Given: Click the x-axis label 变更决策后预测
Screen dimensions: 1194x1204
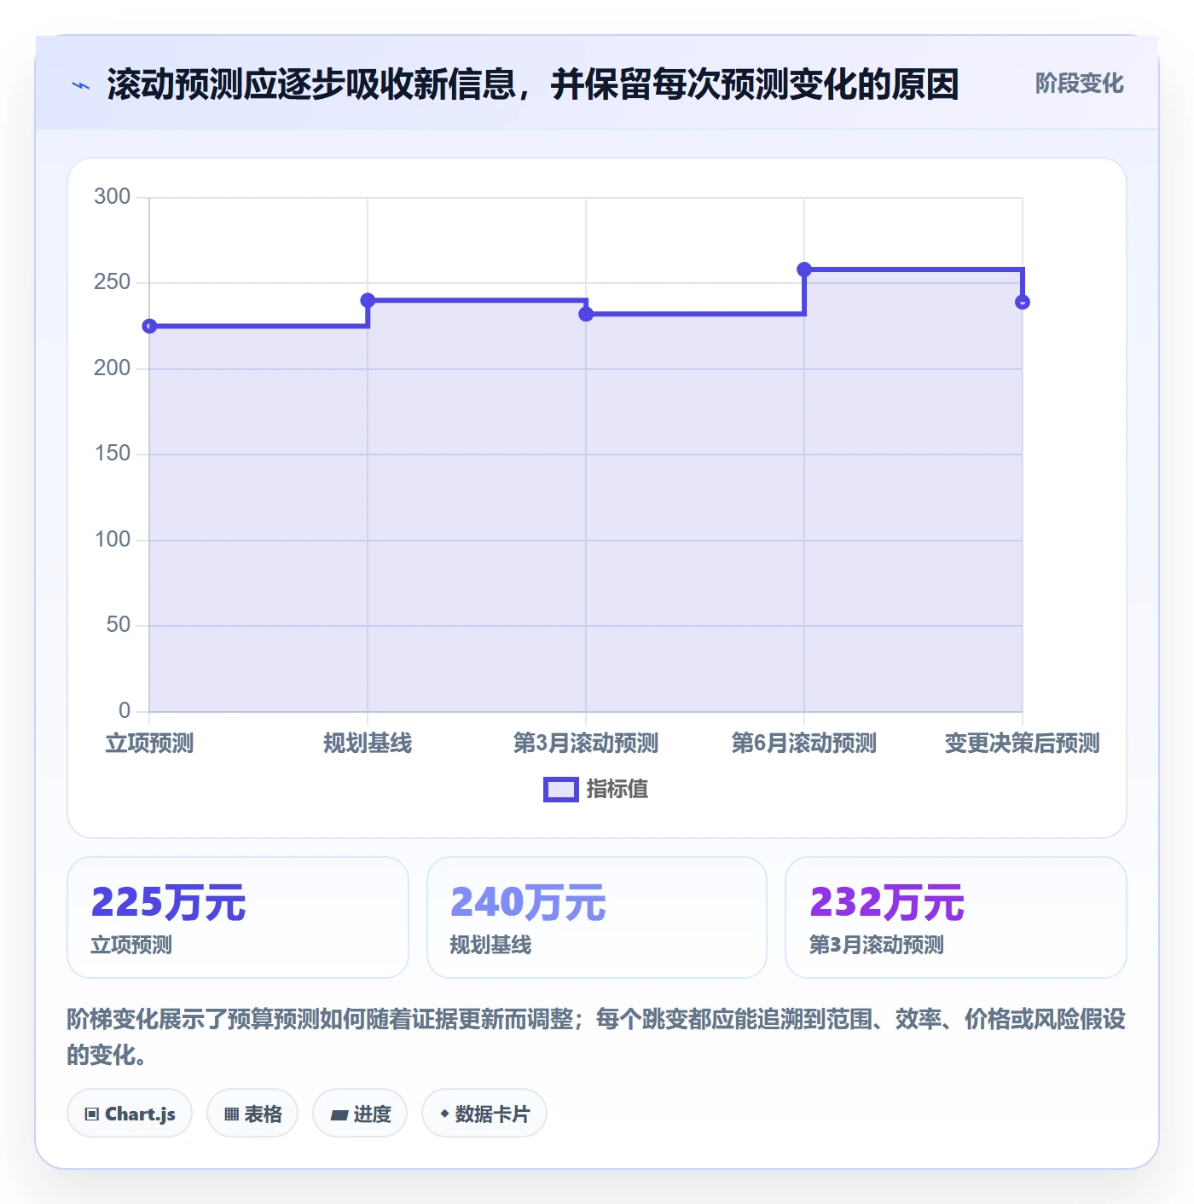Looking at the screenshot, I should pos(1023,743).
